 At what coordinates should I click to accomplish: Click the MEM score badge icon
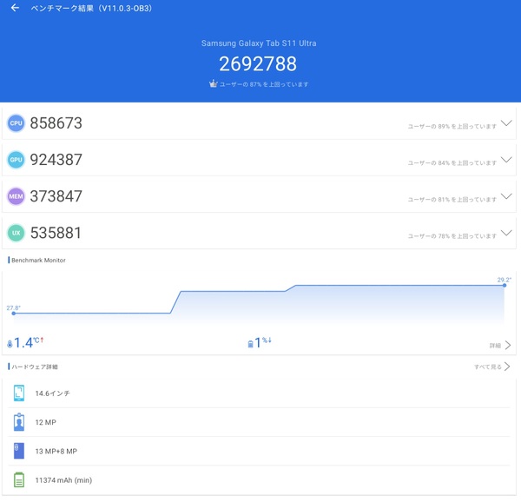pyautogui.click(x=16, y=196)
